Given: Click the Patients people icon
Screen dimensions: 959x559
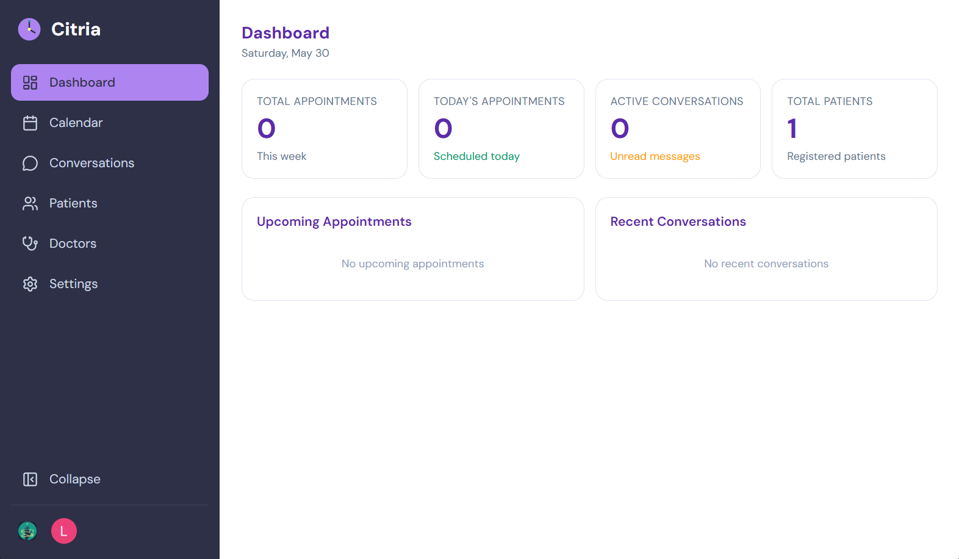Looking at the screenshot, I should pos(30,203).
